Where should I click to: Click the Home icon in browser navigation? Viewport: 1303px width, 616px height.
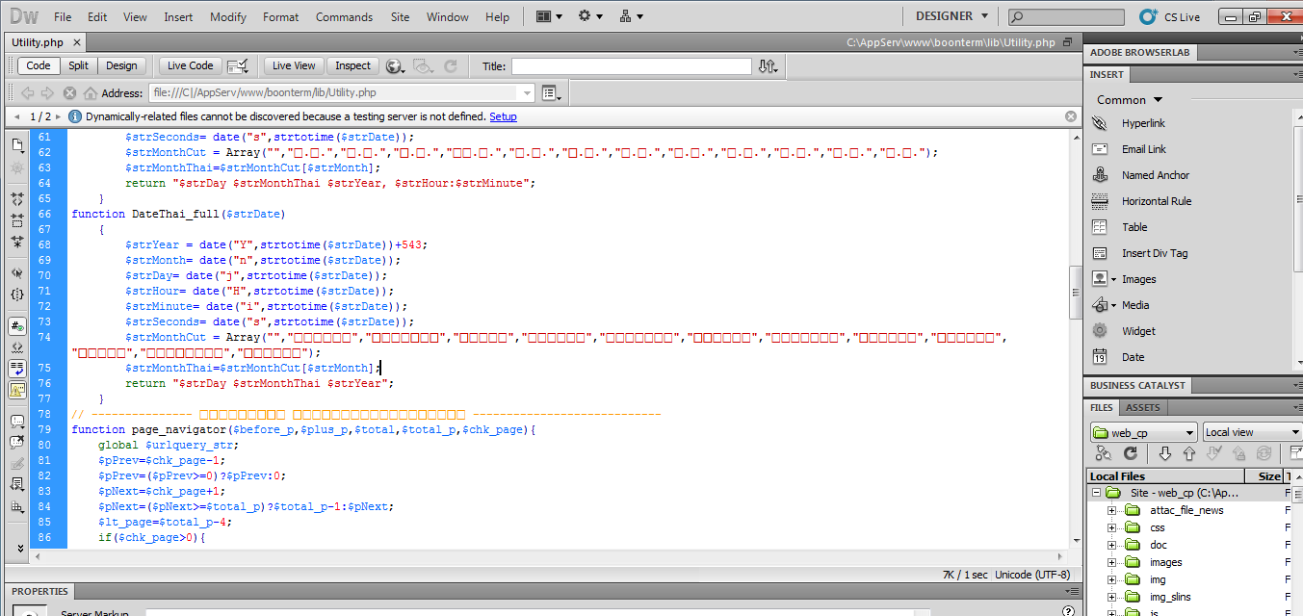click(x=91, y=93)
